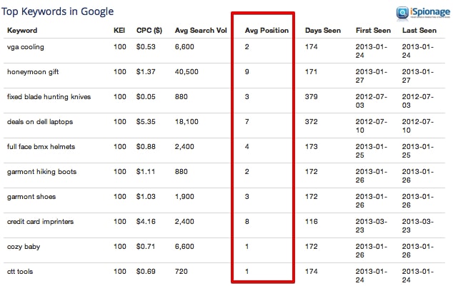Click KEI value 100 for ctt tools
Image resolution: width=453 pixels, height=286 pixels.
[120, 272]
